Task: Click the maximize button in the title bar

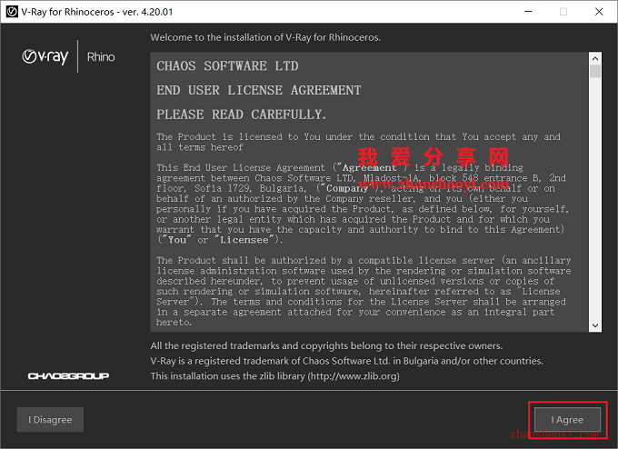Action: [563, 12]
